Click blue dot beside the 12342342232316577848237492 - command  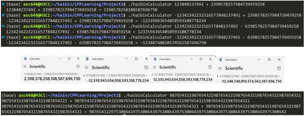click(x=3, y=26)
